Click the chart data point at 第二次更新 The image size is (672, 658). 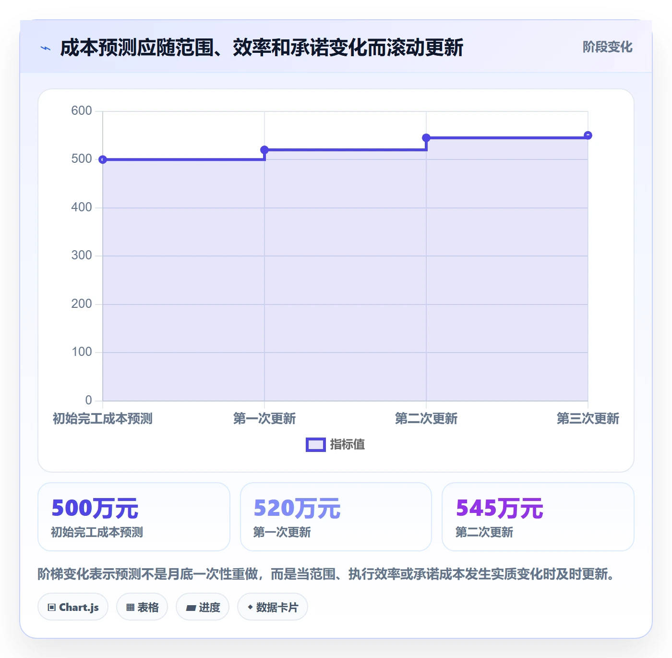click(x=426, y=138)
